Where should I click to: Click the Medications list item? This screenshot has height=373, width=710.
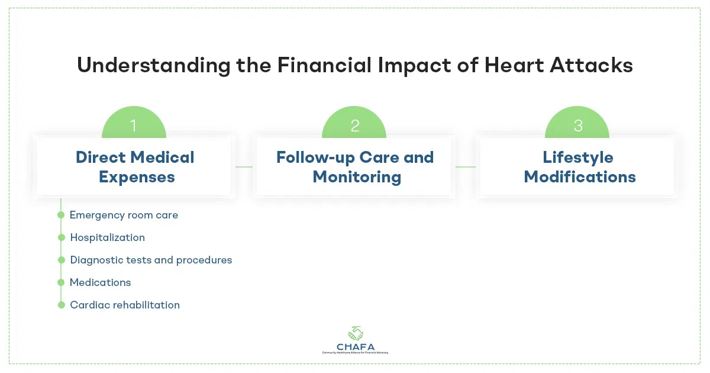click(x=100, y=282)
